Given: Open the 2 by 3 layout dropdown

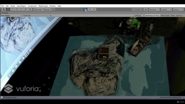Looking at the screenshot, I should coord(178,10).
